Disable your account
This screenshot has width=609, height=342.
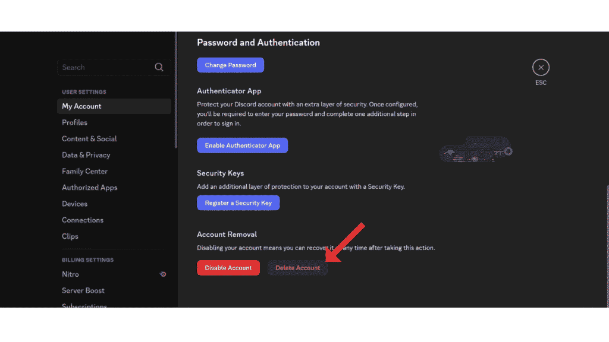[228, 268]
